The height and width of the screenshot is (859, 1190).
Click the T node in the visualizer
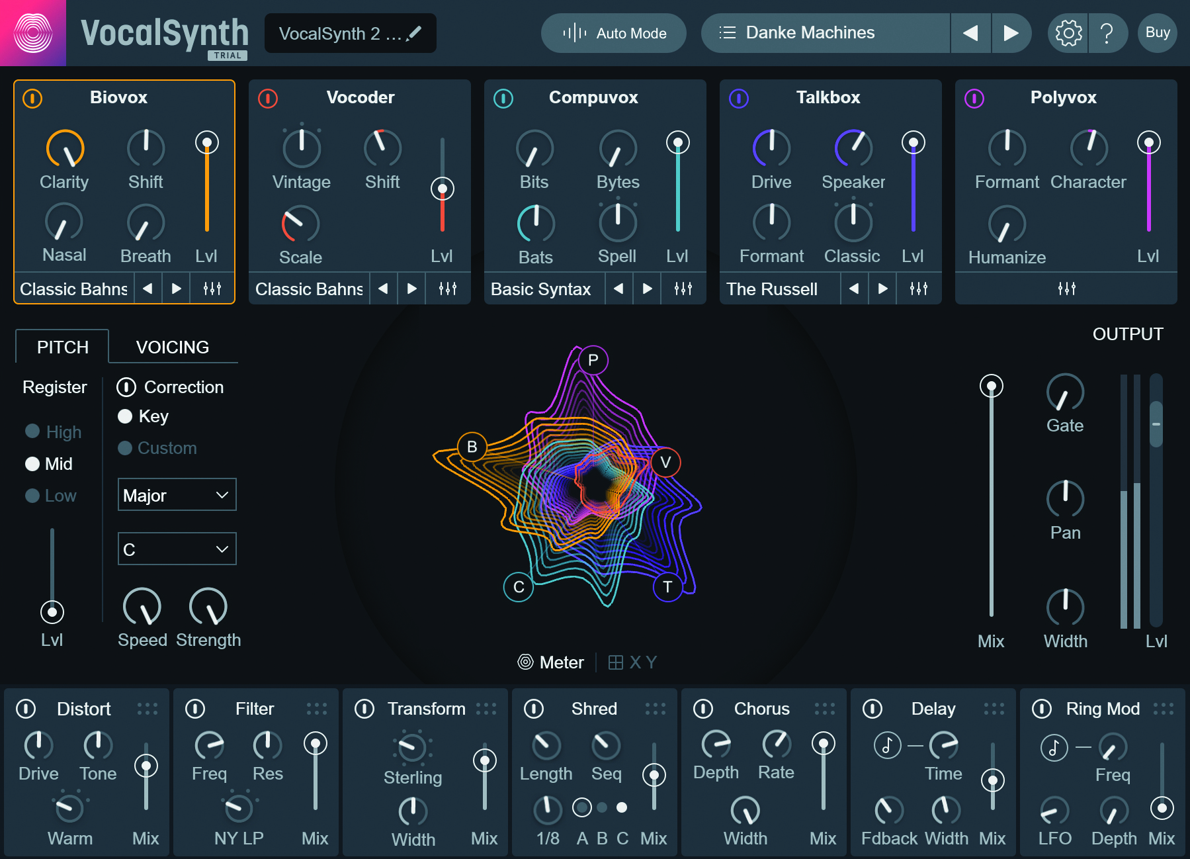point(668,587)
